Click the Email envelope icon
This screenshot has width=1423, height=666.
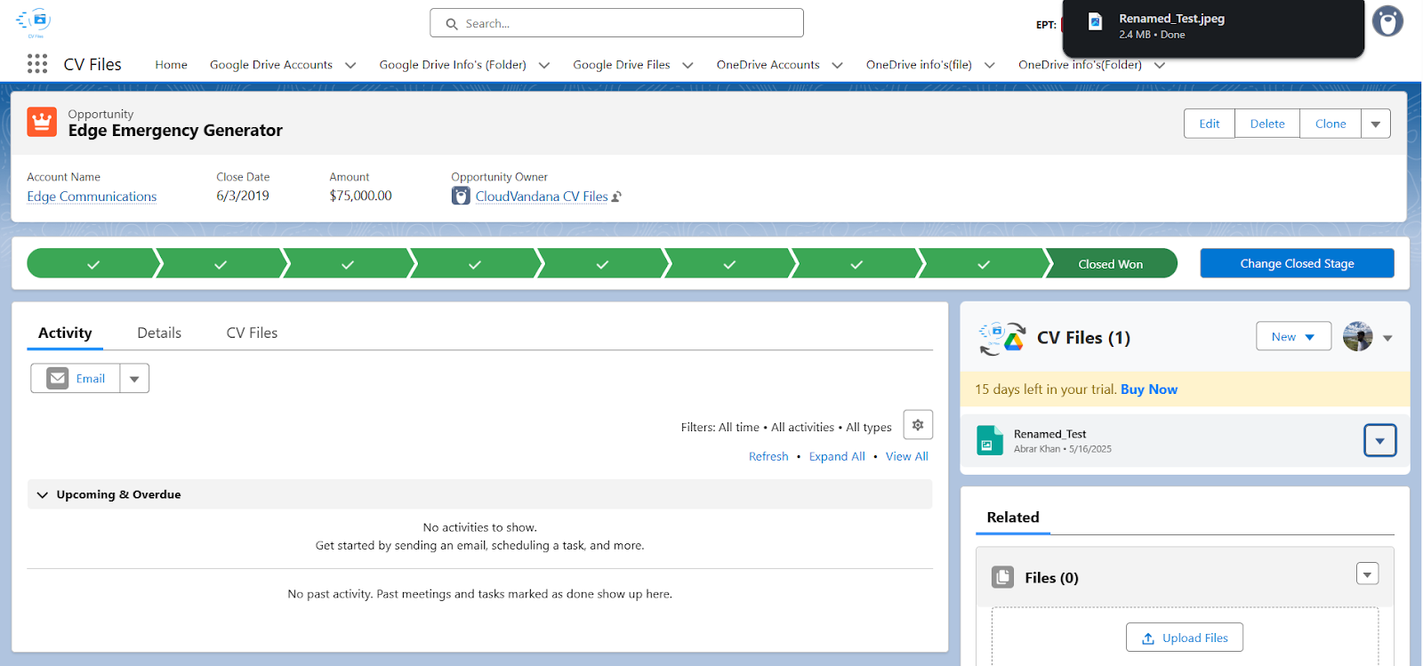pos(58,379)
